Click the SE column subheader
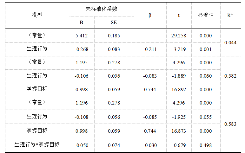Screen dimensions: 245x153 tap(114, 22)
